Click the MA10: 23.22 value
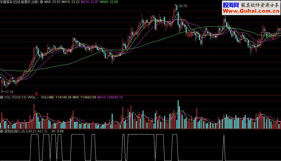 [x=71, y=2]
